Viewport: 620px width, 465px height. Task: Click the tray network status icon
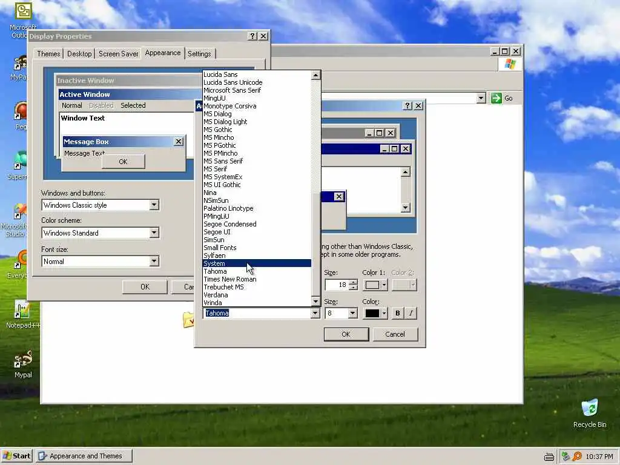point(566,457)
